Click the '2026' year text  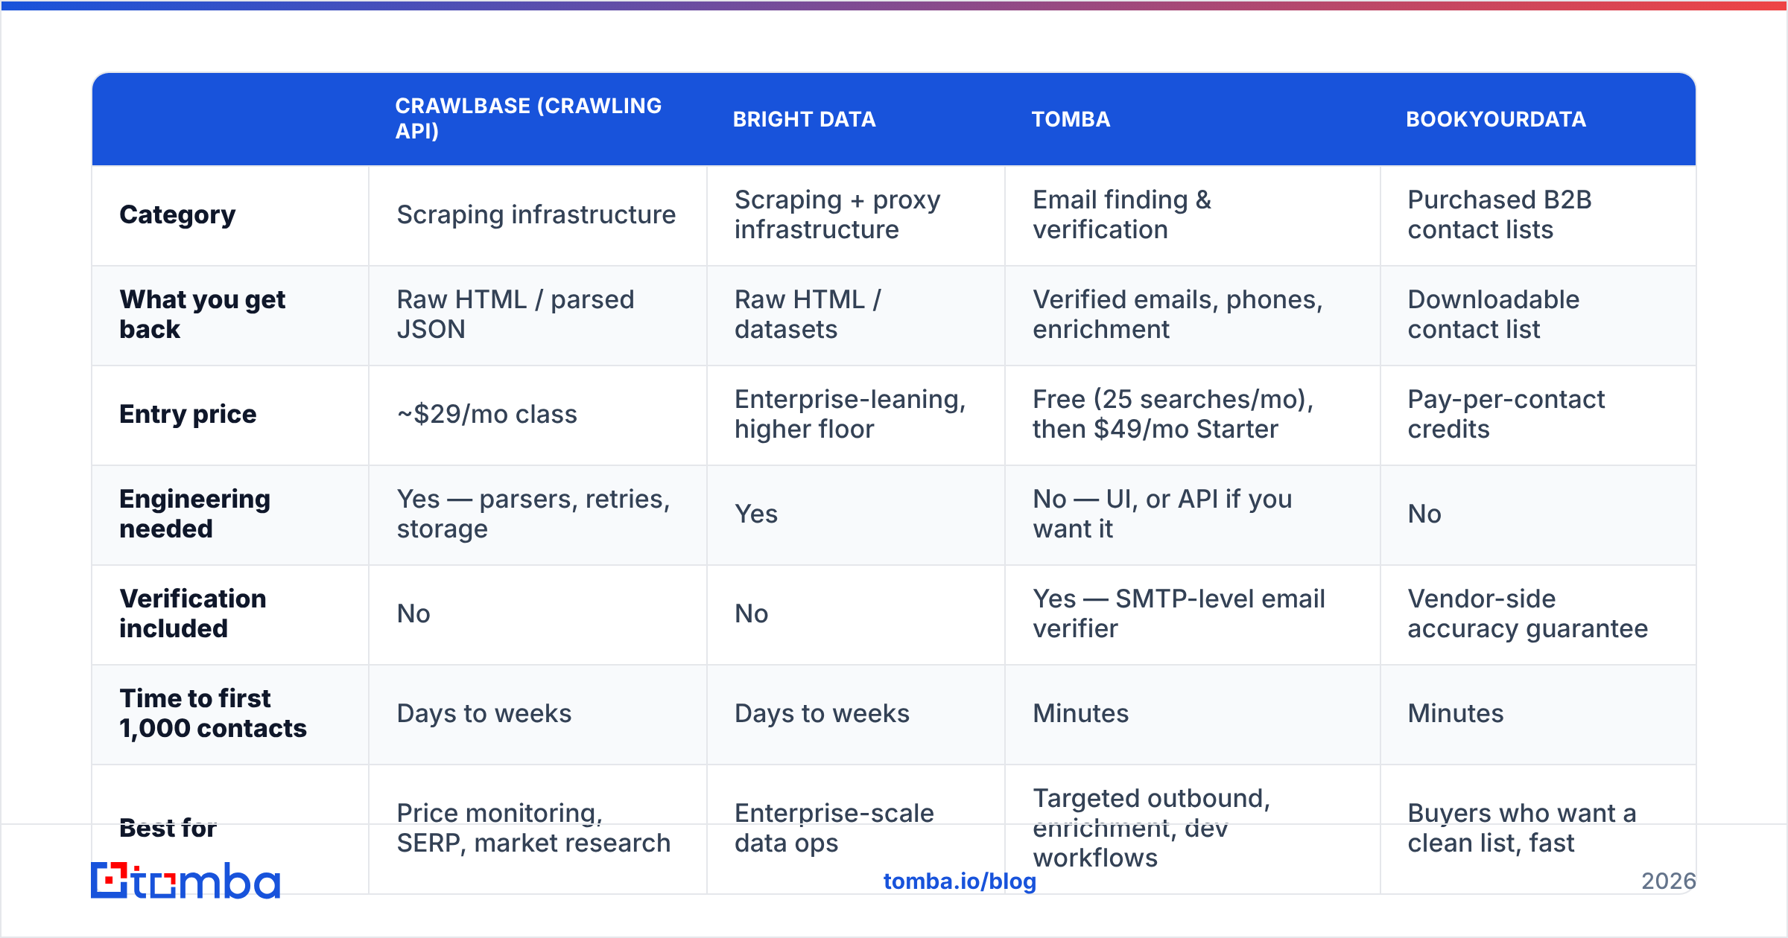[x=1668, y=881]
